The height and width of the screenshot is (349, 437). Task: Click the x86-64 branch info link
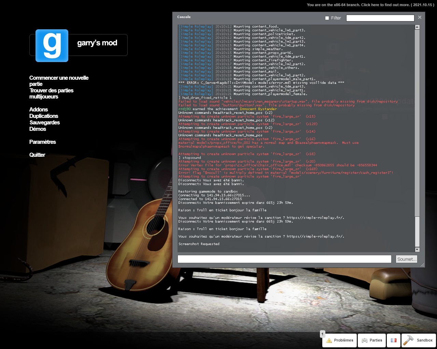click(371, 5)
